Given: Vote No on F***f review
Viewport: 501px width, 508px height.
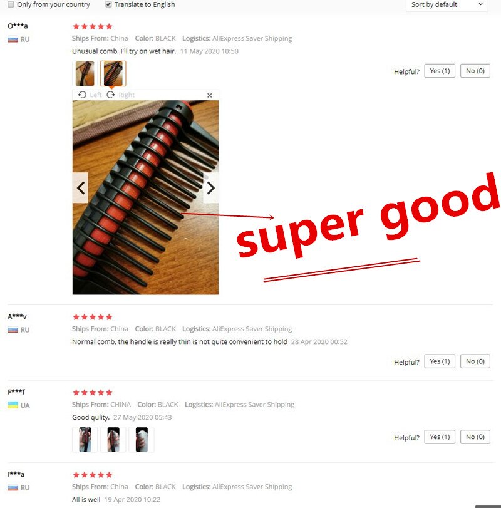Looking at the screenshot, I should pos(475,437).
